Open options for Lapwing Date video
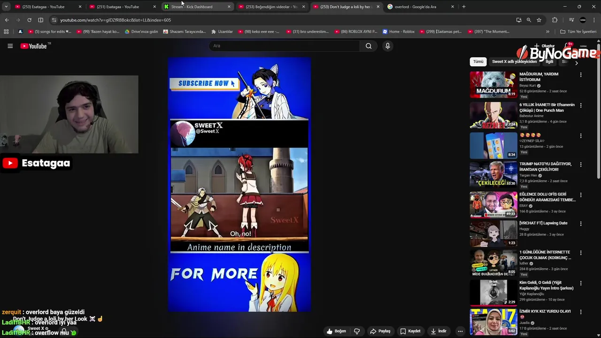 coord(580,223)
